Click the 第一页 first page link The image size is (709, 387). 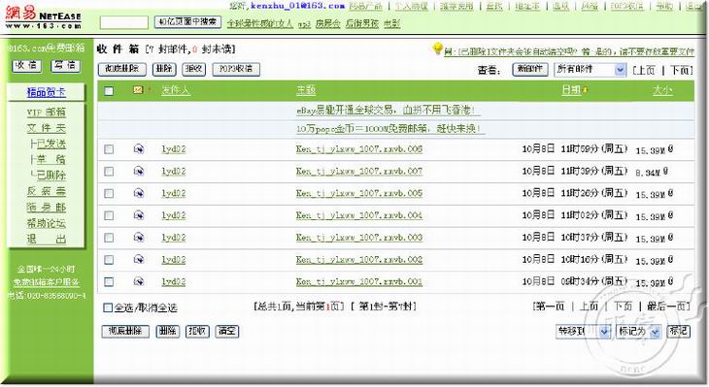click(550, 306)
